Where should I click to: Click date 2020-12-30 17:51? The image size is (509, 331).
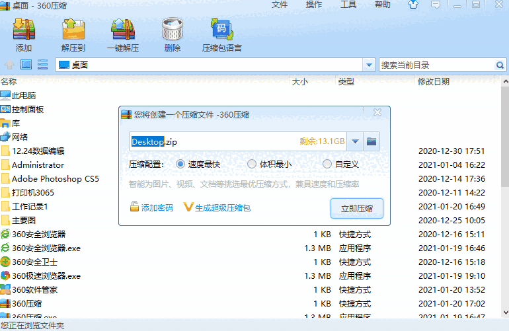(451, 151)
